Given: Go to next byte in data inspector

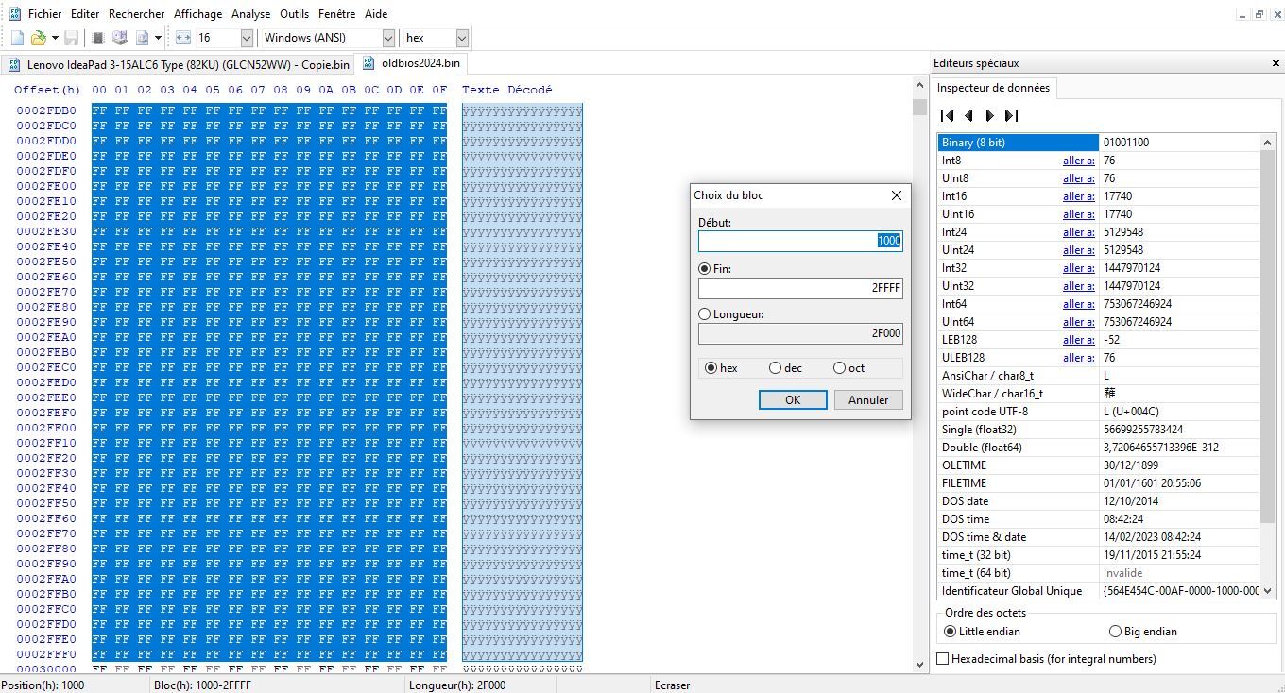Looking at the screenshot, I should click(990, 116).
